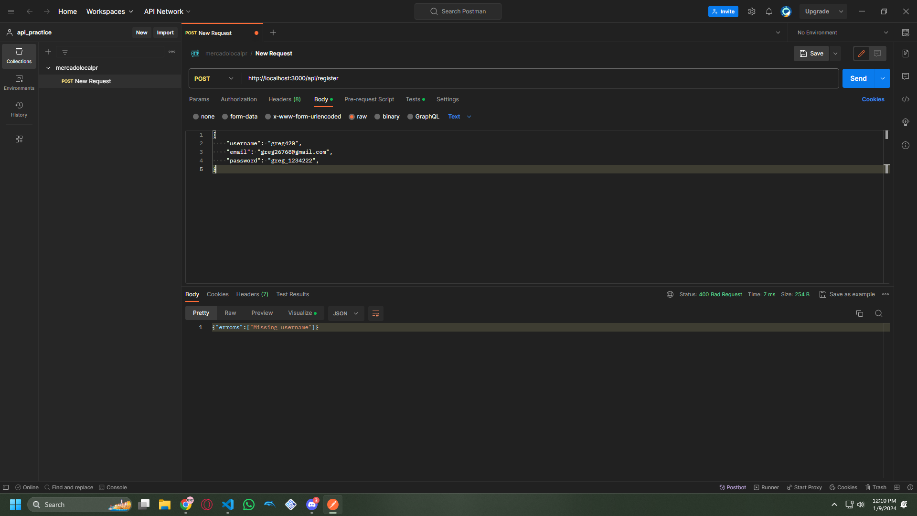Open the Headers (8) request tab
917x516 pixels.
(285, 99)
